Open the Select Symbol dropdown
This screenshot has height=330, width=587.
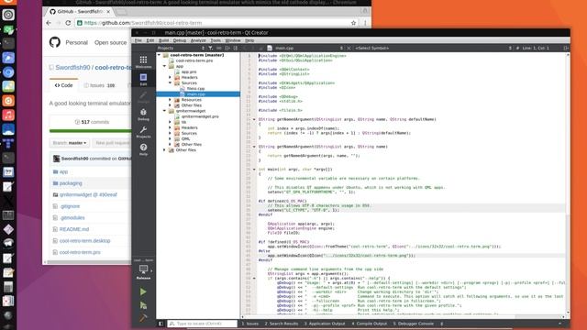[433, 48]
